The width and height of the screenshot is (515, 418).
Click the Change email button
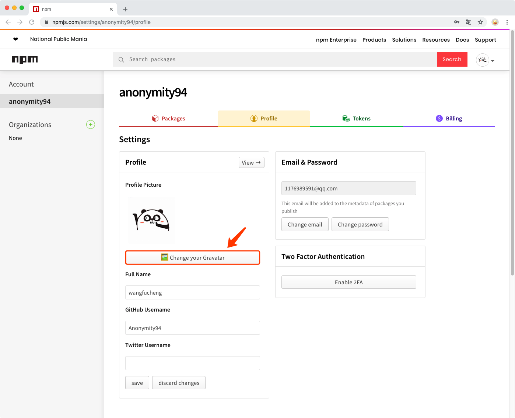click(x=305, y=224)
